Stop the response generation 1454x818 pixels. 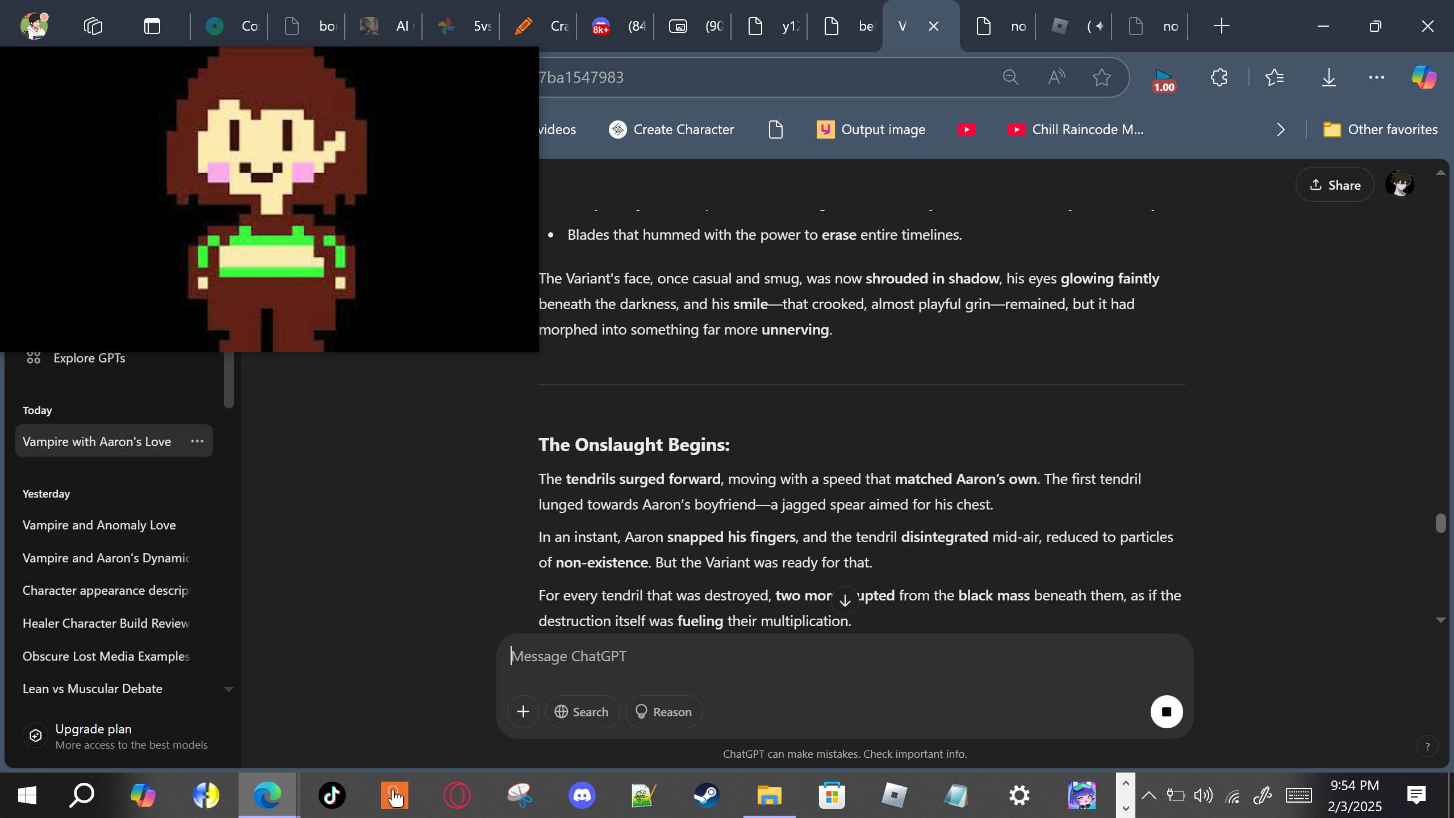click(x=1167, y=712)
